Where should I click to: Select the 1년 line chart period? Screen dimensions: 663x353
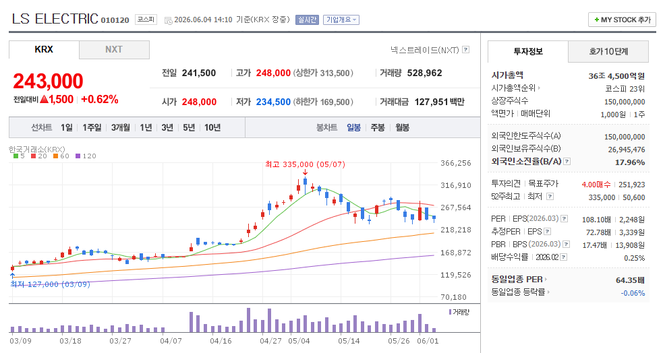click(146, 127)
